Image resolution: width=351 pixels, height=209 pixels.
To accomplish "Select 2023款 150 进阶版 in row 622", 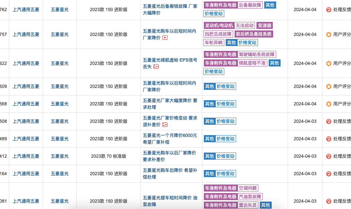I will pyautogui.click(x=109, y=63).
